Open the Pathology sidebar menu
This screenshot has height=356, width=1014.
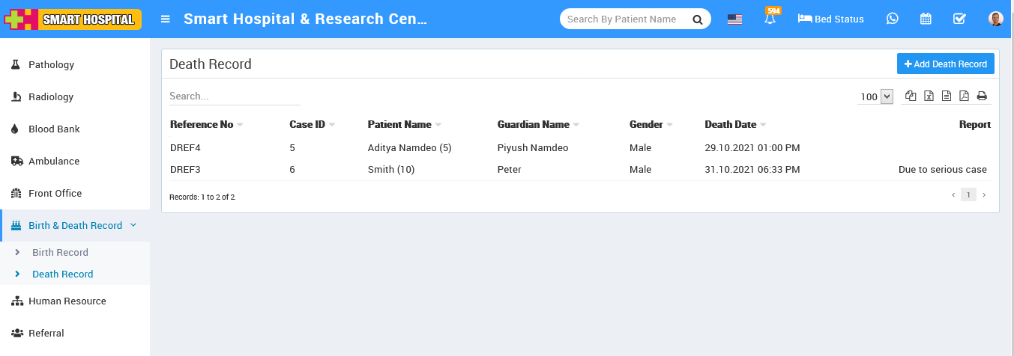pyautogui.click(x=51, y=65)
